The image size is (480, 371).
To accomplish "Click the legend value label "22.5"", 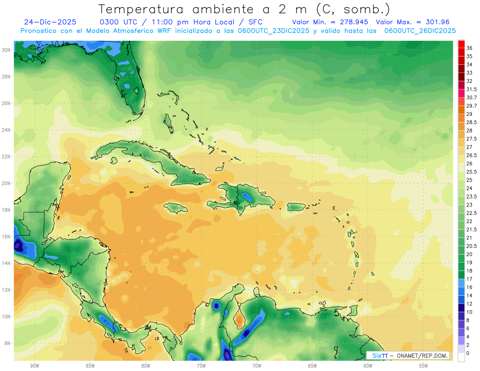I will (472, 213).
